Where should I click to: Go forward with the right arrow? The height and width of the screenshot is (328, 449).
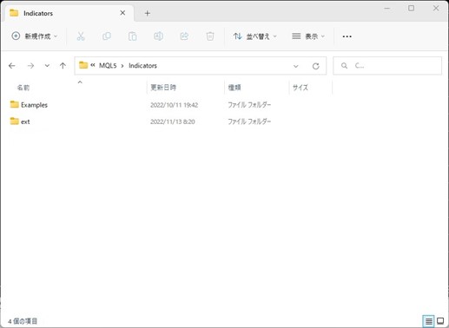(30, 66)
